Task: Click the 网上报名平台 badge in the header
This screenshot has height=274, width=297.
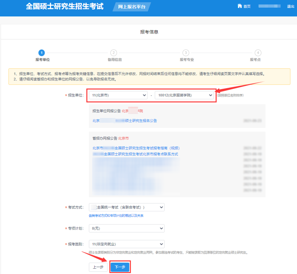Action: [x=131, y=7]
